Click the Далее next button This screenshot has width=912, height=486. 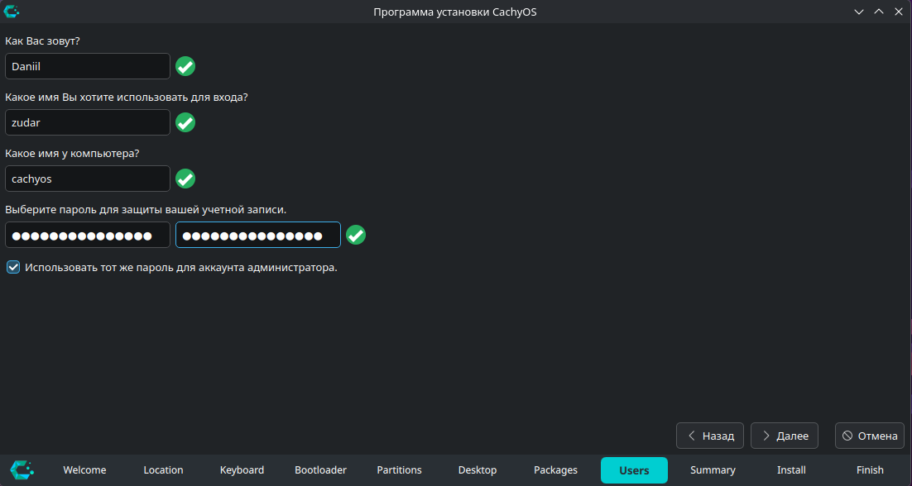click(x=785, y=436)
